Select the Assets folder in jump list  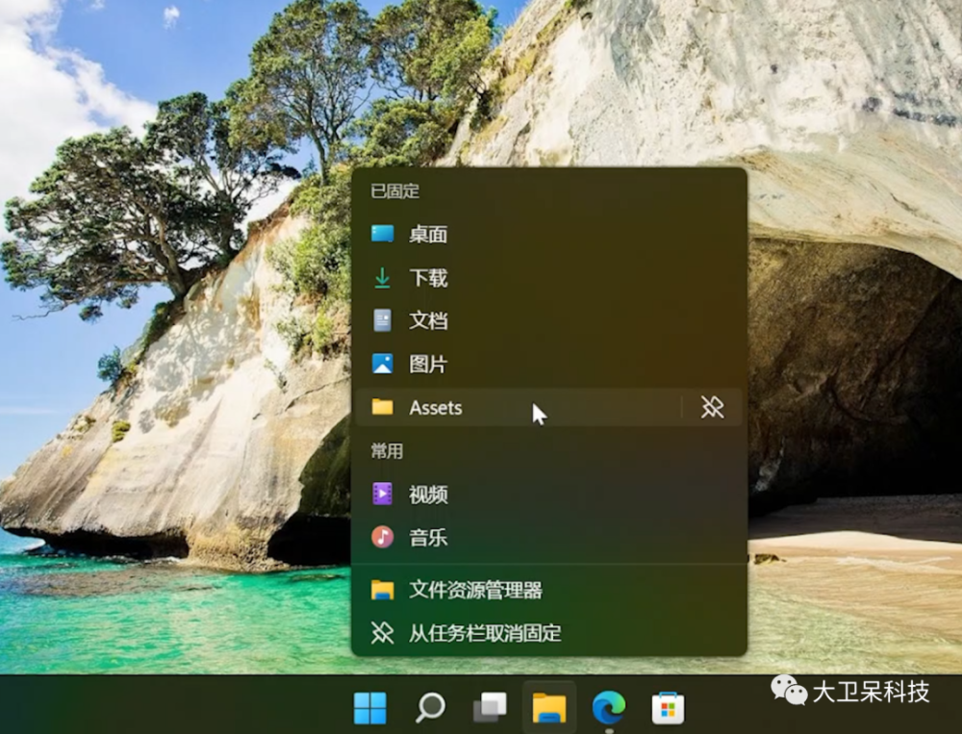[436, 408]
